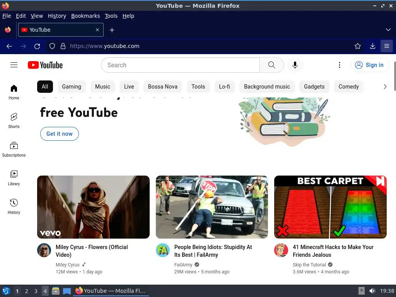Start voice search with the microphone

(295, 65)
